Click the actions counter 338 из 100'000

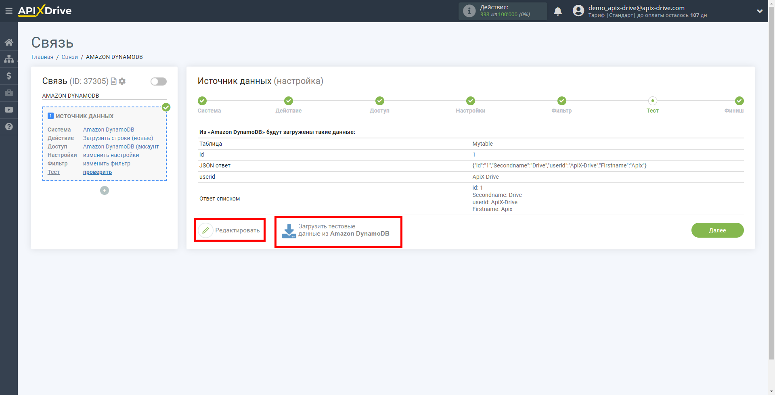505,14
